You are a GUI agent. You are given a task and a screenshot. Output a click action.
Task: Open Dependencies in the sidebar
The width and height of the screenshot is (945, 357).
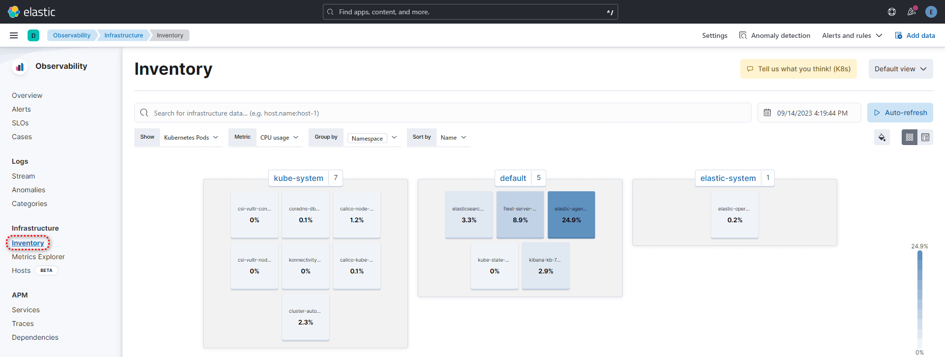pyautogui.click(x=35, y=337)
